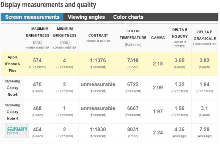Image resolution: width=220 pixels, height=144 pixels.
Task: Click the 7.28 Delta E grayscale value
Action: [x=204, y=129]
